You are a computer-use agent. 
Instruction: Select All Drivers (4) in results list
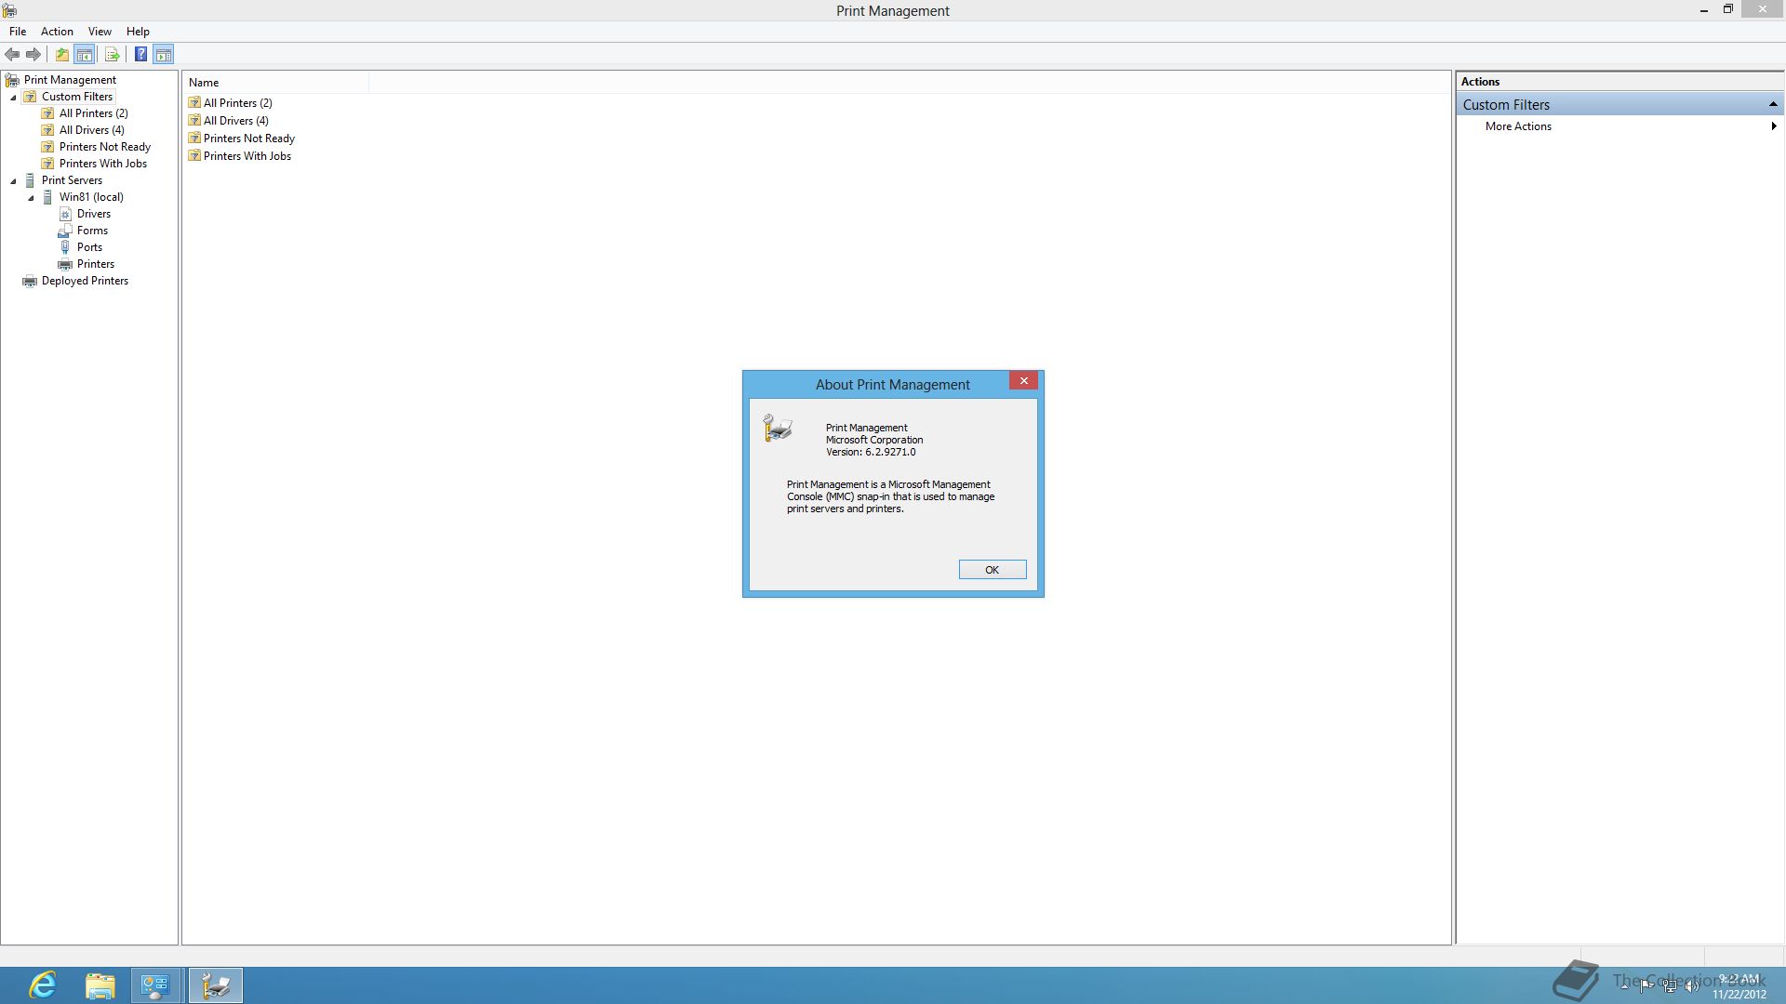(x=236, y=121)
